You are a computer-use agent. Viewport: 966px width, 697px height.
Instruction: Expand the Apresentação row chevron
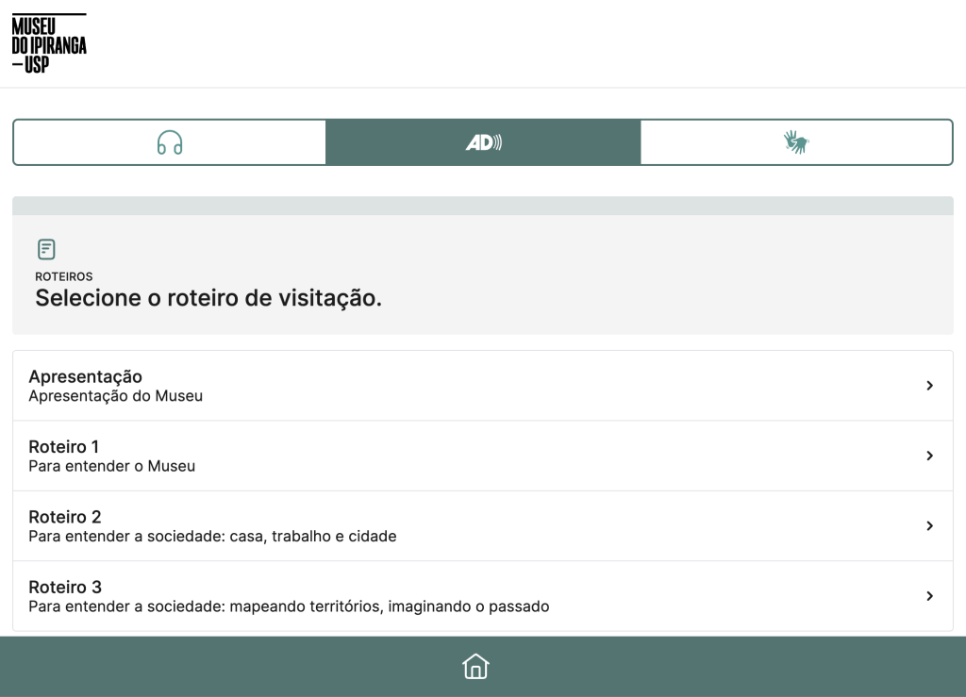pyautogui.click(x=930, y=385)
